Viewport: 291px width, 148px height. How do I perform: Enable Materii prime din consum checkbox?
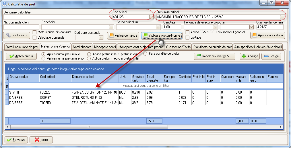click(35, 32)
